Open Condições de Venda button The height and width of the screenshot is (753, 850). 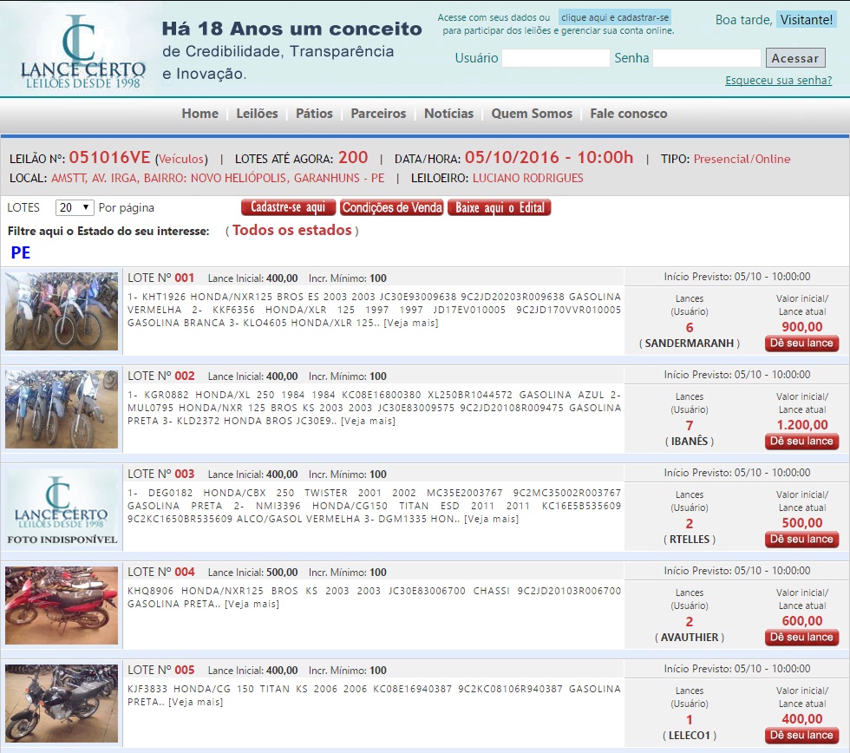(392, 207)
